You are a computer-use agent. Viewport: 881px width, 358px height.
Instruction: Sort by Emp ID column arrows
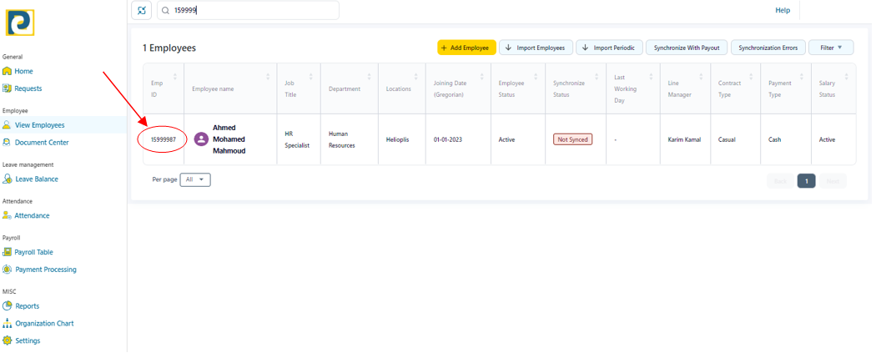click(x=176, y=77)
